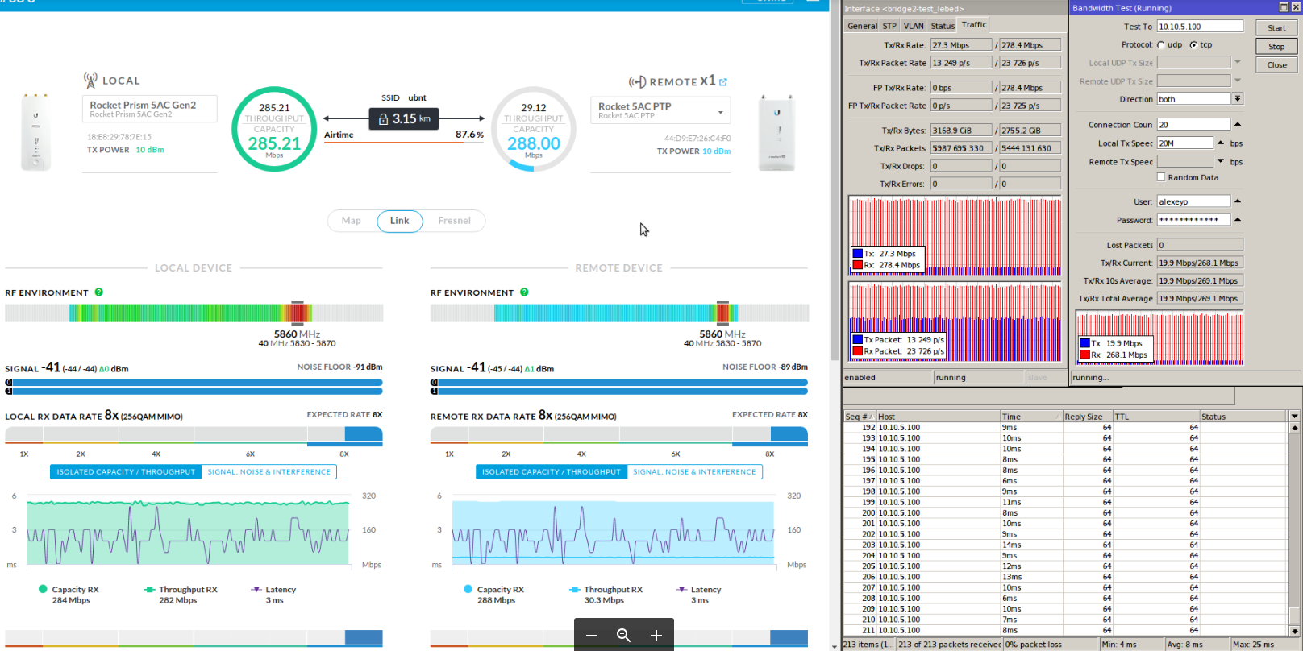Open the VLAN tab in Interface window

914,26
